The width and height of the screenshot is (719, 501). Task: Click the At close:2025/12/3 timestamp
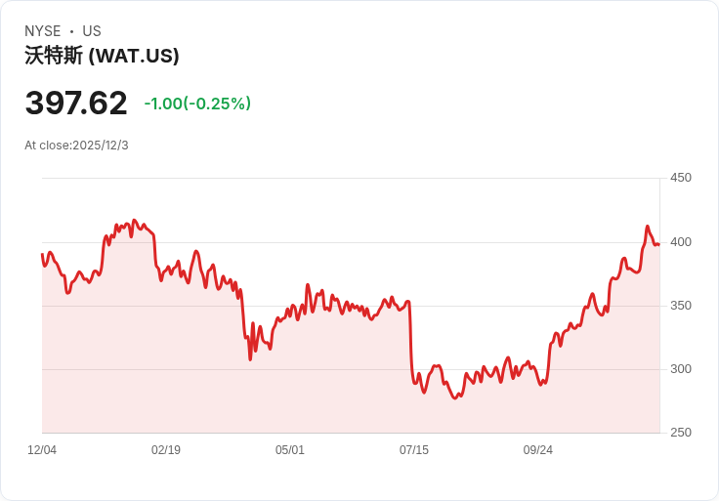coord(76,146)
